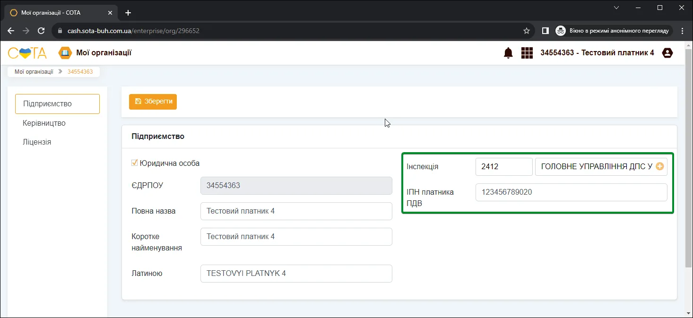
Task: Click the Латиною label
Action: coord(147,273)
